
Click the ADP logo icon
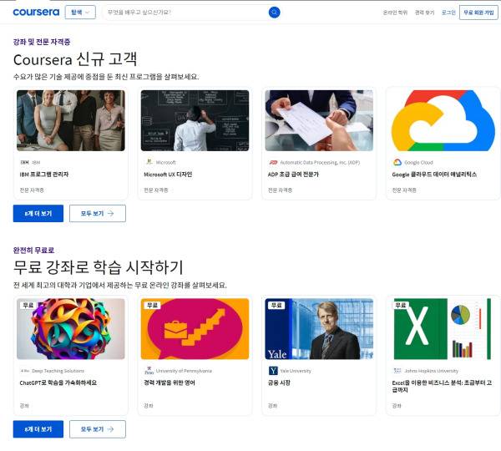tap(272, 162)
